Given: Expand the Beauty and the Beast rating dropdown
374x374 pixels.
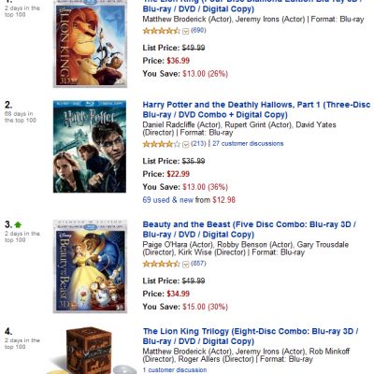Looking at the screenshot, I should pos(185,265).
